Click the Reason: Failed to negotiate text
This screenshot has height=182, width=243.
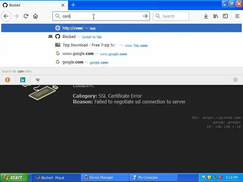(129, 102)
